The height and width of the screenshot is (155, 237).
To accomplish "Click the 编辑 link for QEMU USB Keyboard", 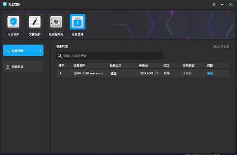I will point(210,73).
